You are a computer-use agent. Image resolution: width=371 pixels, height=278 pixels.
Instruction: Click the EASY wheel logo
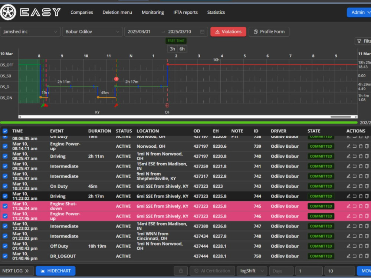pos(8,12)
